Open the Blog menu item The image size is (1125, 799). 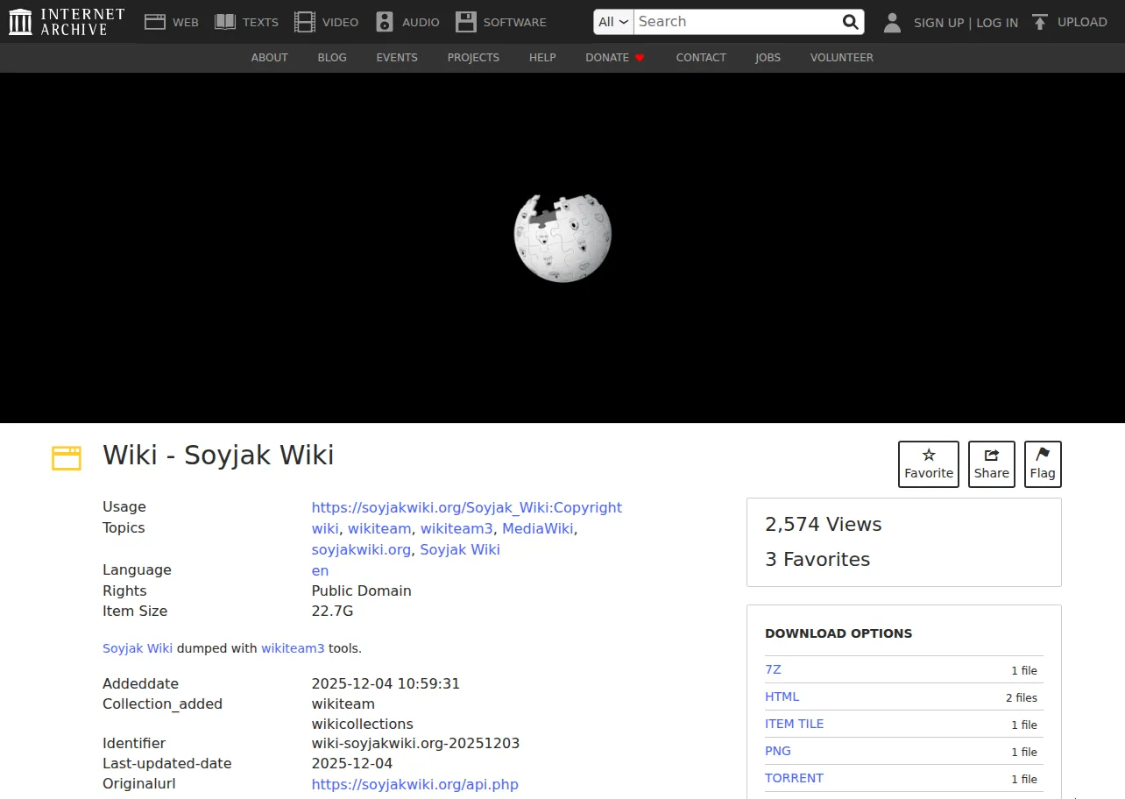(x=332, y=58)
